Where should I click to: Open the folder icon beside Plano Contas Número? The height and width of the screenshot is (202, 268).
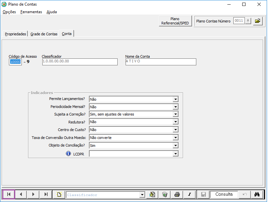click(258, 21)
